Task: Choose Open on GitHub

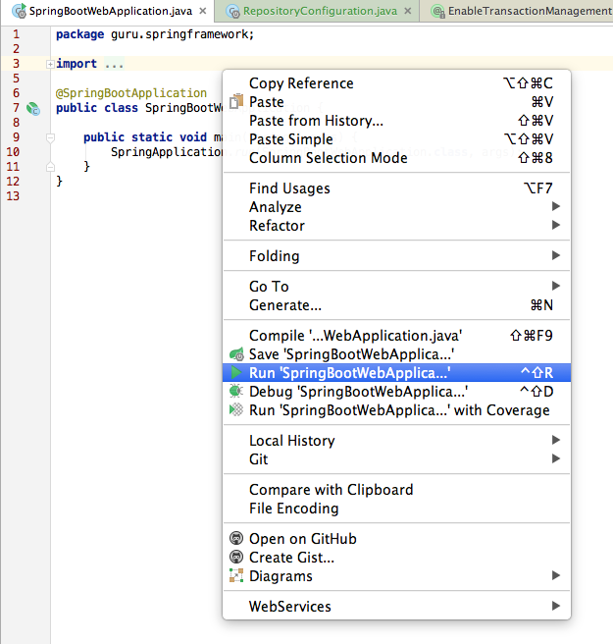Action: 396,538
